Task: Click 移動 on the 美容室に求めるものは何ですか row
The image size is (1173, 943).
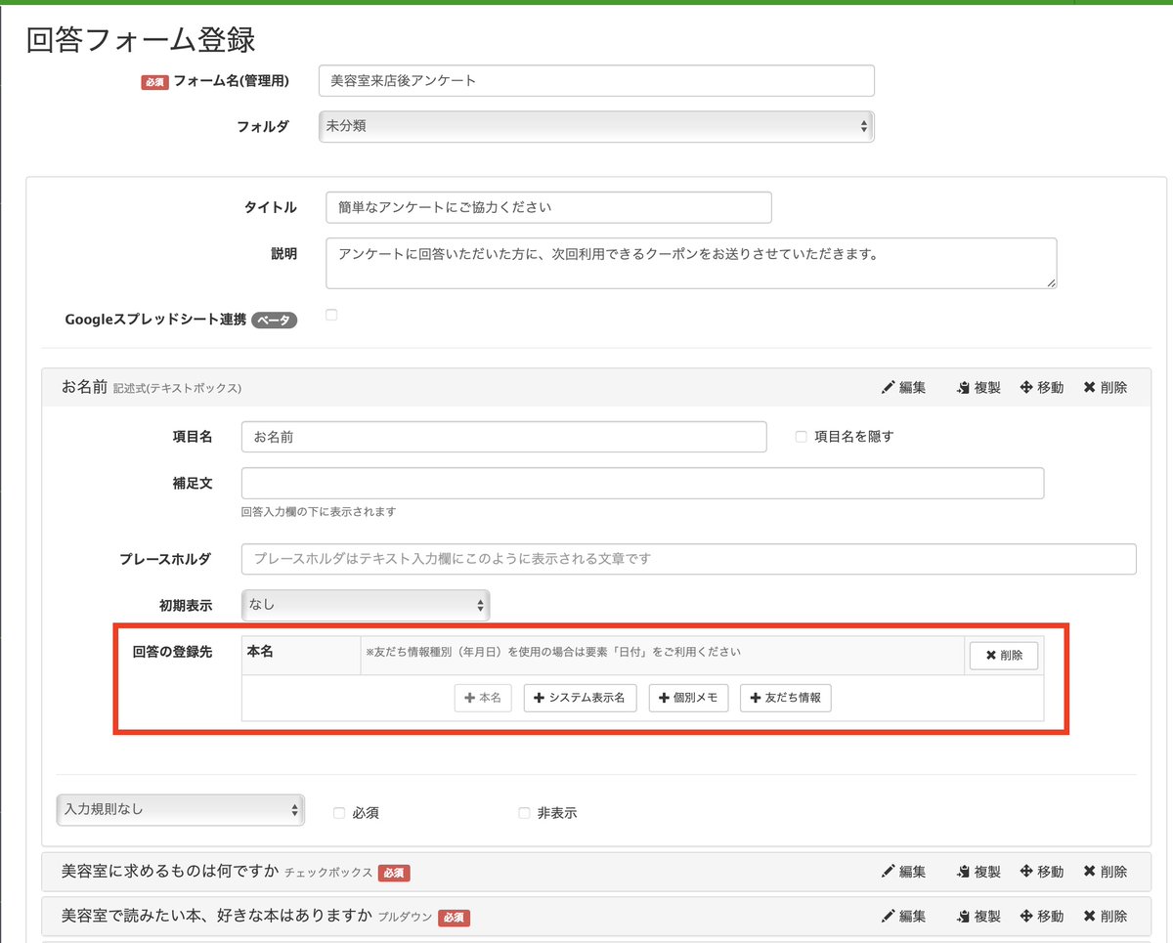Action: [1042, 872]
